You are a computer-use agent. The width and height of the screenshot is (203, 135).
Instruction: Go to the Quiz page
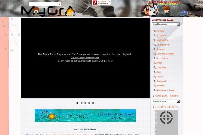[x=159, y=72]
